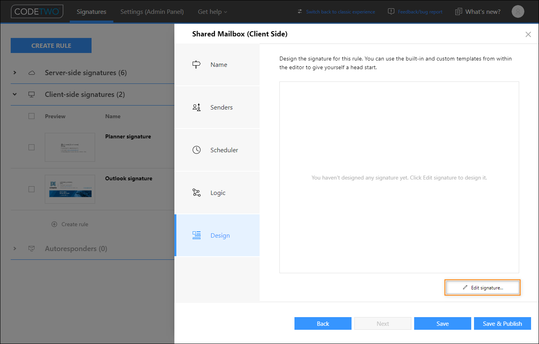Click the Save button
Image resolution: width=539 pixels, height=344 pixels.
point(443,323)
